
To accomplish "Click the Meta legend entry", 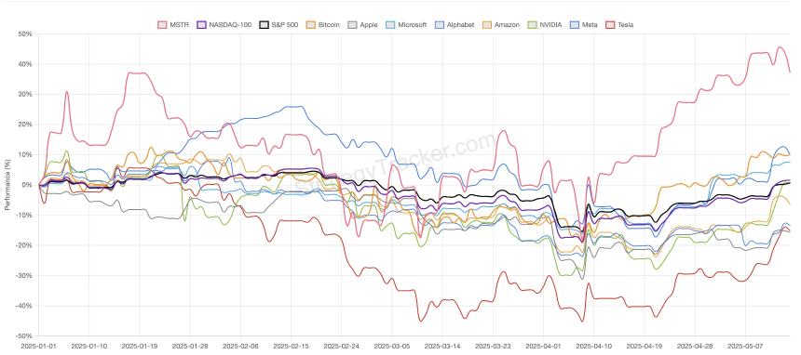I will 582,24.
